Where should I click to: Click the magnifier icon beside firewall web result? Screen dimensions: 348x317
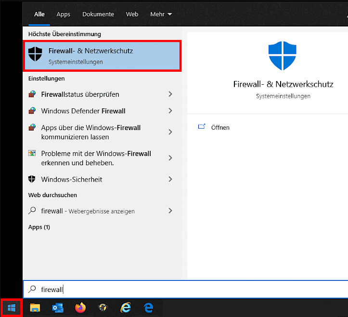[x=32, y=211]
